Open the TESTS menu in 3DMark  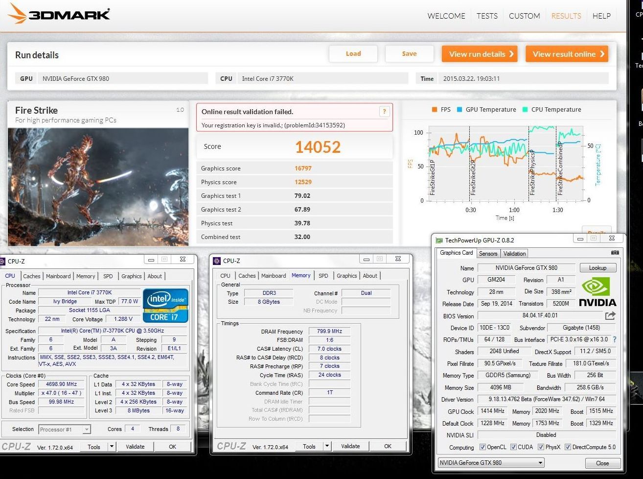(x=487, y=16)
